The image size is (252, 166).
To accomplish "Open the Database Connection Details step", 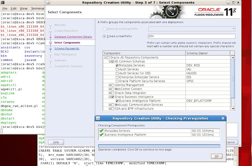I will click(x=73, y=37).
